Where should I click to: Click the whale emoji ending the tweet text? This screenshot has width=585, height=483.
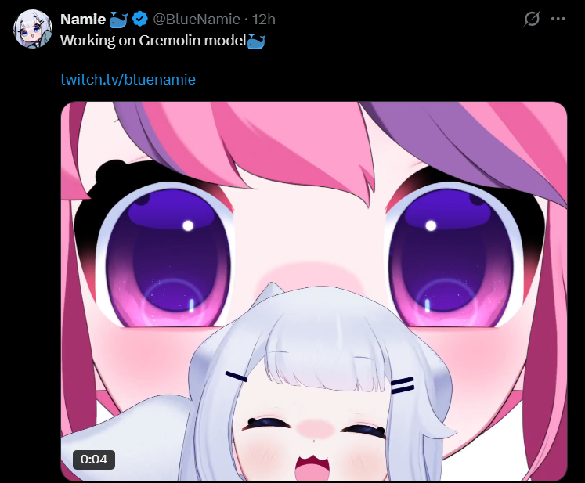(256, 41)
